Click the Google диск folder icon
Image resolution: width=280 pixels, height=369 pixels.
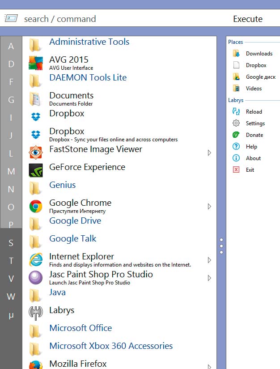tap(236, 77)
